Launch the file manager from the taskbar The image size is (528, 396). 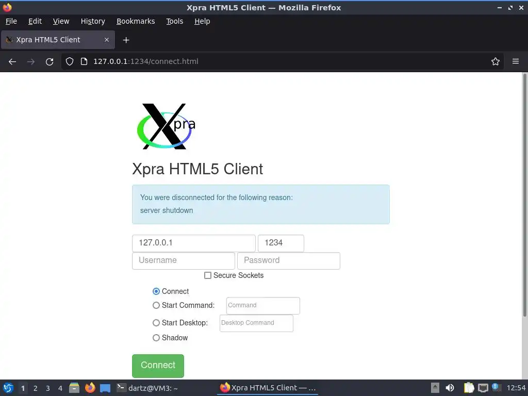click(74, 388)
